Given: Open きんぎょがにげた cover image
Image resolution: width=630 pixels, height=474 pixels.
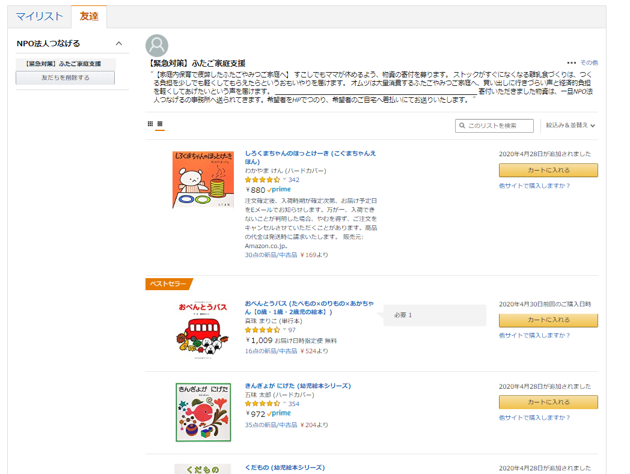Looking at the screenshot, I should (203, 412).
